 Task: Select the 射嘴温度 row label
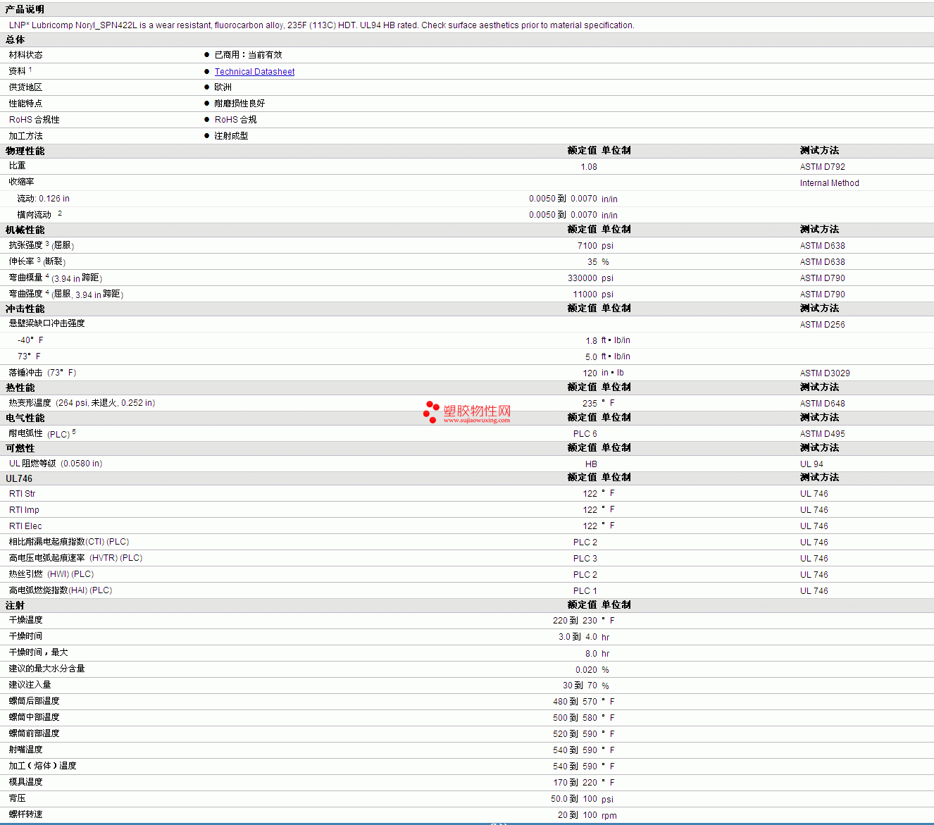point(25,750)
